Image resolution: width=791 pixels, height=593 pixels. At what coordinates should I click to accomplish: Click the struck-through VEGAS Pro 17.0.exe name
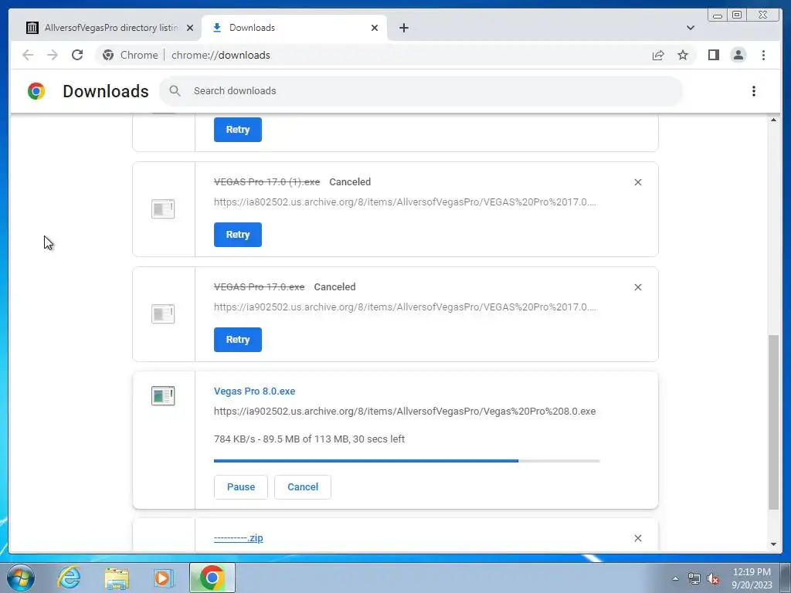[260, 287]
